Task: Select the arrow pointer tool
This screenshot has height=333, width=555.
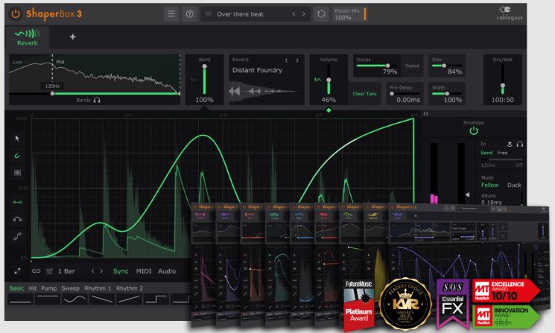Action: pyautogui.click(x=17, y=138)
